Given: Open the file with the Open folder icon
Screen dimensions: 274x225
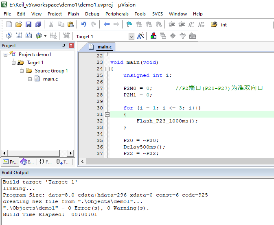Looking at the screenshot, I should tap(19, 24).
